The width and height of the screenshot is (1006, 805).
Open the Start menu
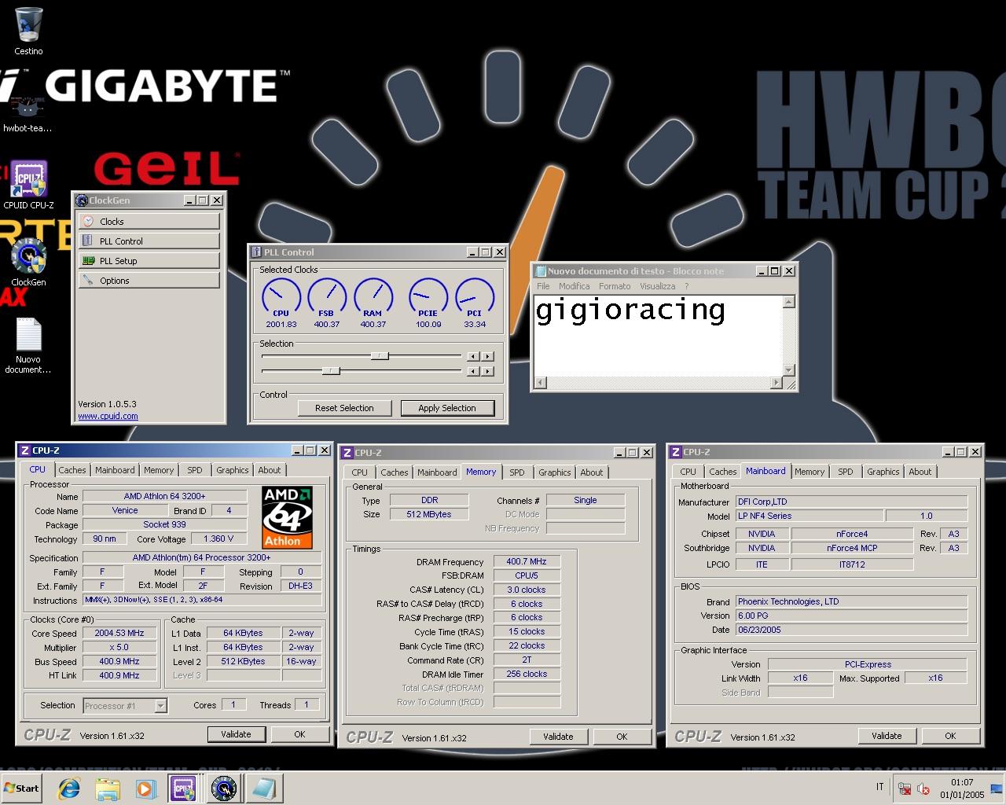point(22,788)
